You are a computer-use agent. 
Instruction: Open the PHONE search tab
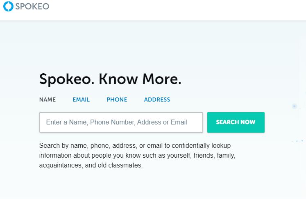tap(117, 99)
